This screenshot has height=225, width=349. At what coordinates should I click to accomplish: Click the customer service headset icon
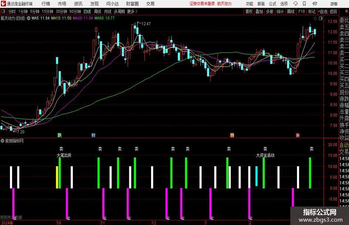[x=295, y=4]
